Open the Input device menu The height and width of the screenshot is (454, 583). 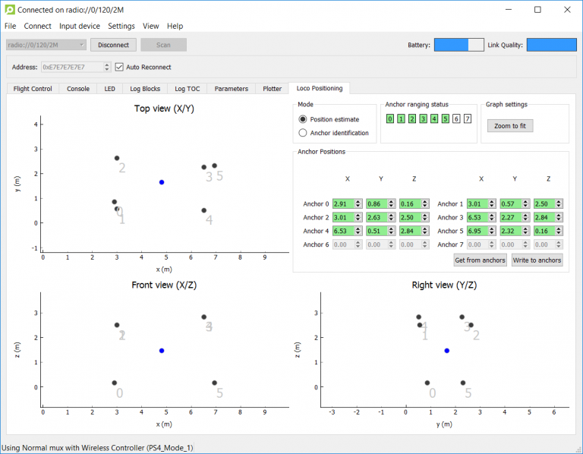[x=79, y=26]
